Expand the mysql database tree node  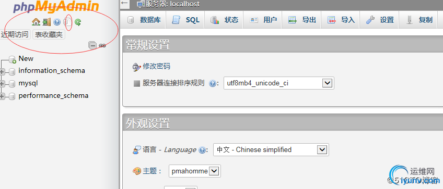coord(2,84)
